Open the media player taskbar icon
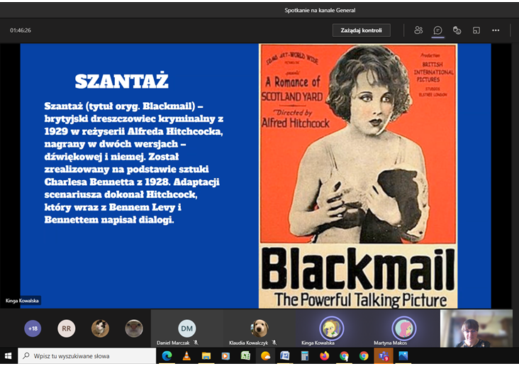This screenshot has width=519, height=366. (225, 356)
